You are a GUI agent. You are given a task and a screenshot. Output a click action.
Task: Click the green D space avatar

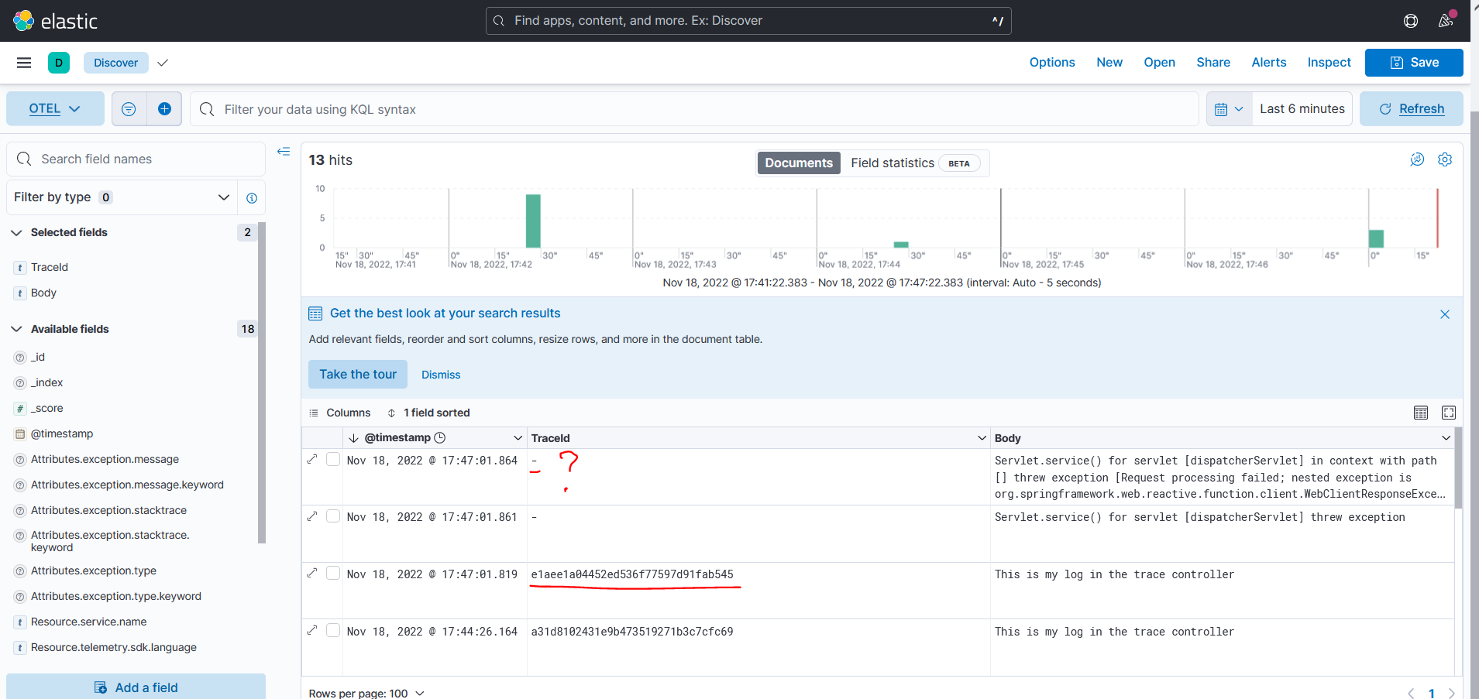59,63
